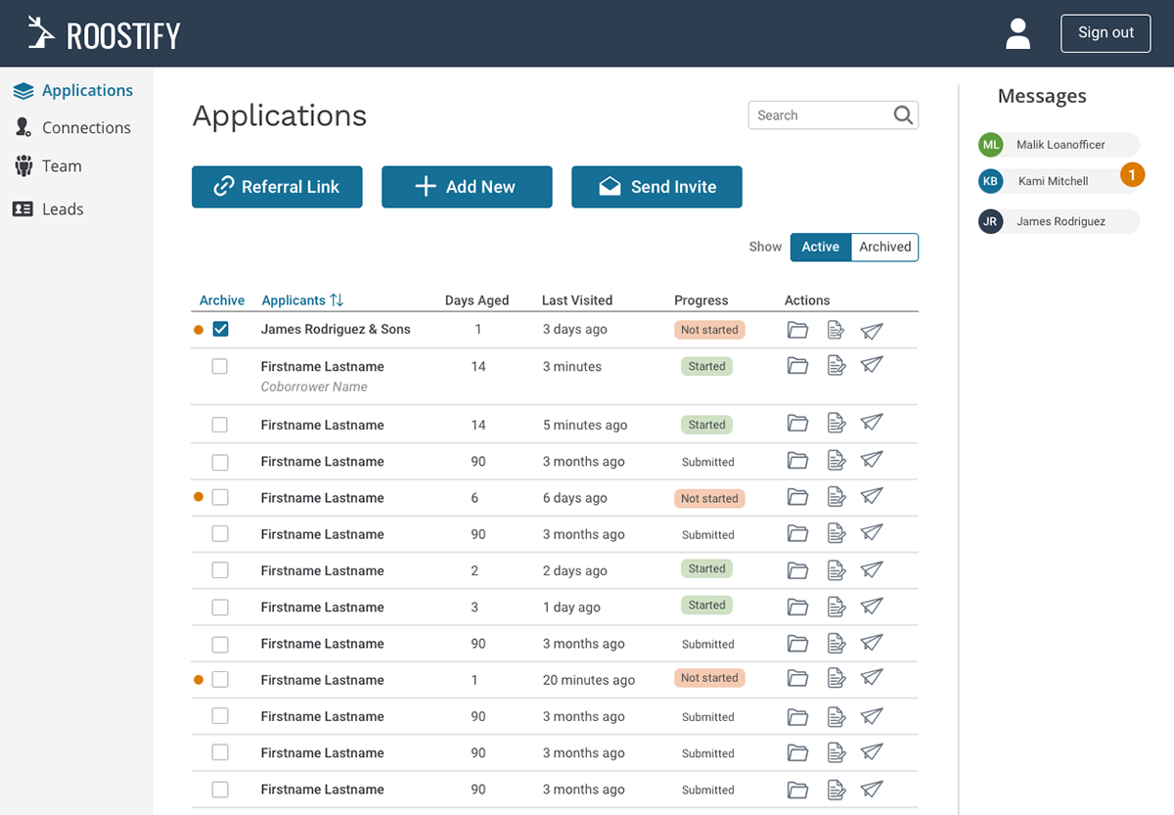Click 'Not started' badge in James Rodriguez row
This screenshot has height=815, width=1174.
click(x=709, y=330)
